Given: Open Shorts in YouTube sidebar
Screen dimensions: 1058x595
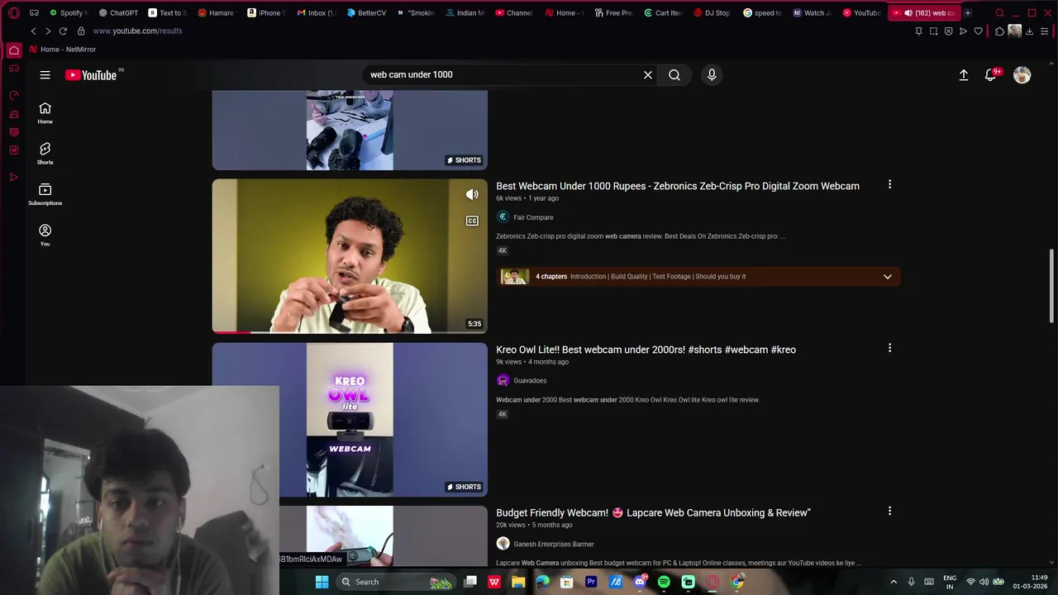Looking at the screenshot, I should pos(45,154).
